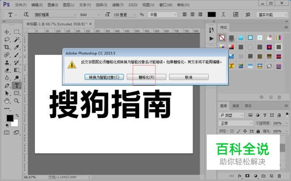Screen dimensions: 291x181
Task: Switch to the 通道 tab
Action: (x=235, y=106)
